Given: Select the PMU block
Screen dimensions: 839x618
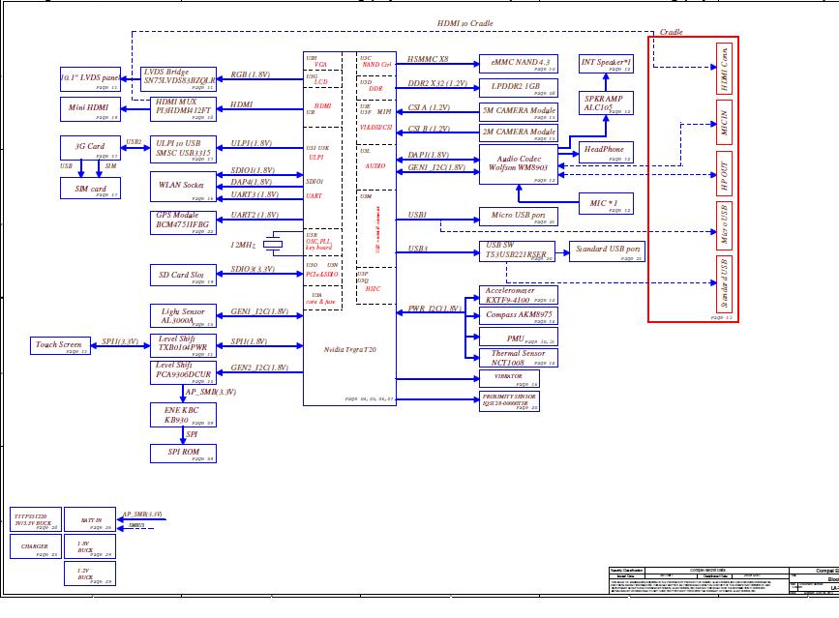Looking at the screenshot, I should tap(519, 337).
